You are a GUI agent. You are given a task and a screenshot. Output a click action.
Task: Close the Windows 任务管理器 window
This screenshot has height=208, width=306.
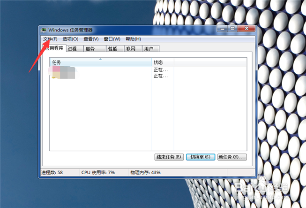point(246,29)
